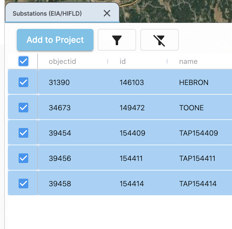Click objectid cell 34673

(x=60, y=108)
